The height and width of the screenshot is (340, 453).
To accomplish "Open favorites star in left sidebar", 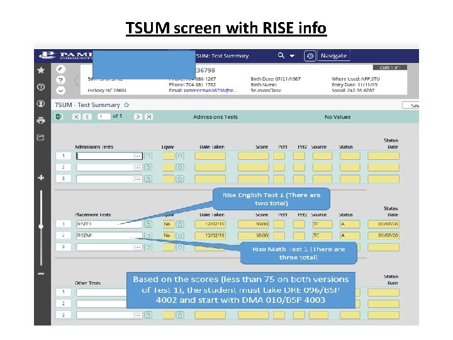I will pos(41,70).
